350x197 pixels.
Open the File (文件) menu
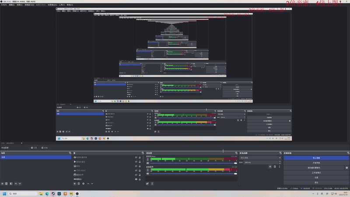pos(4,5)
